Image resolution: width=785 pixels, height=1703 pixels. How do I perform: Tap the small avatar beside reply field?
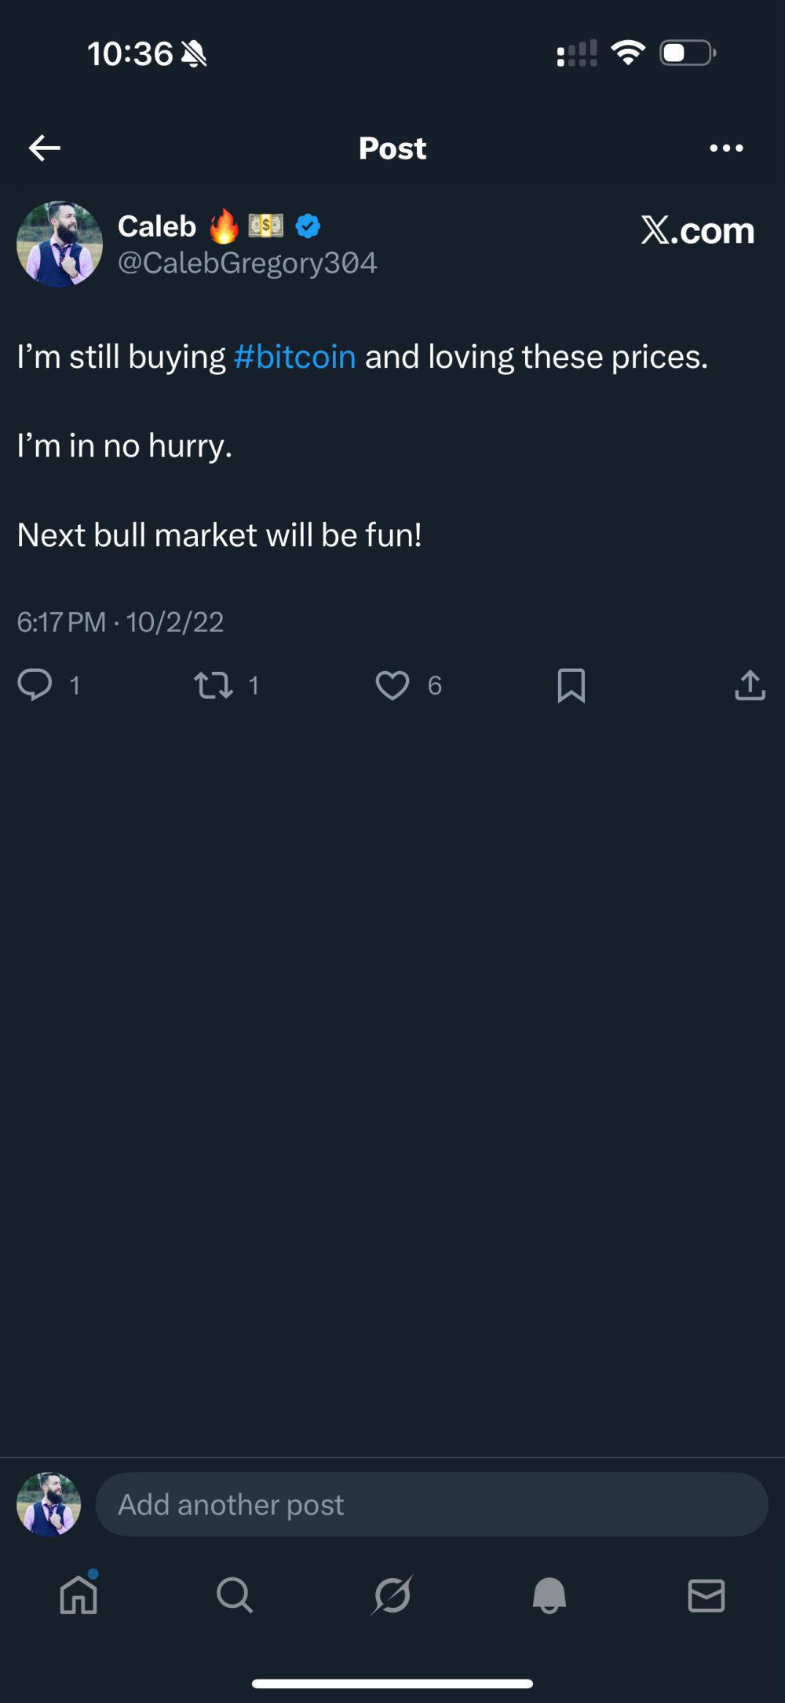tap(49, 1504)
